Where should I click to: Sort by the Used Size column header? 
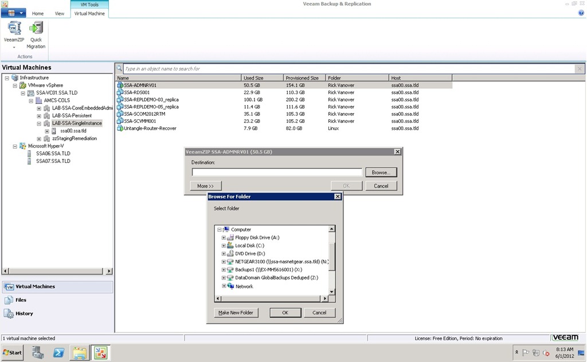tap(262, 78)
